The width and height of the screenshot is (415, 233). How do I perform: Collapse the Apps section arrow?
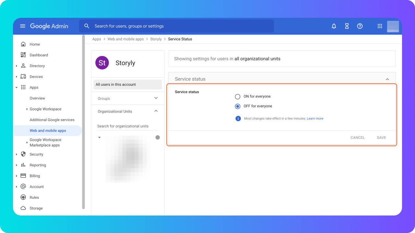coord(17,87)
